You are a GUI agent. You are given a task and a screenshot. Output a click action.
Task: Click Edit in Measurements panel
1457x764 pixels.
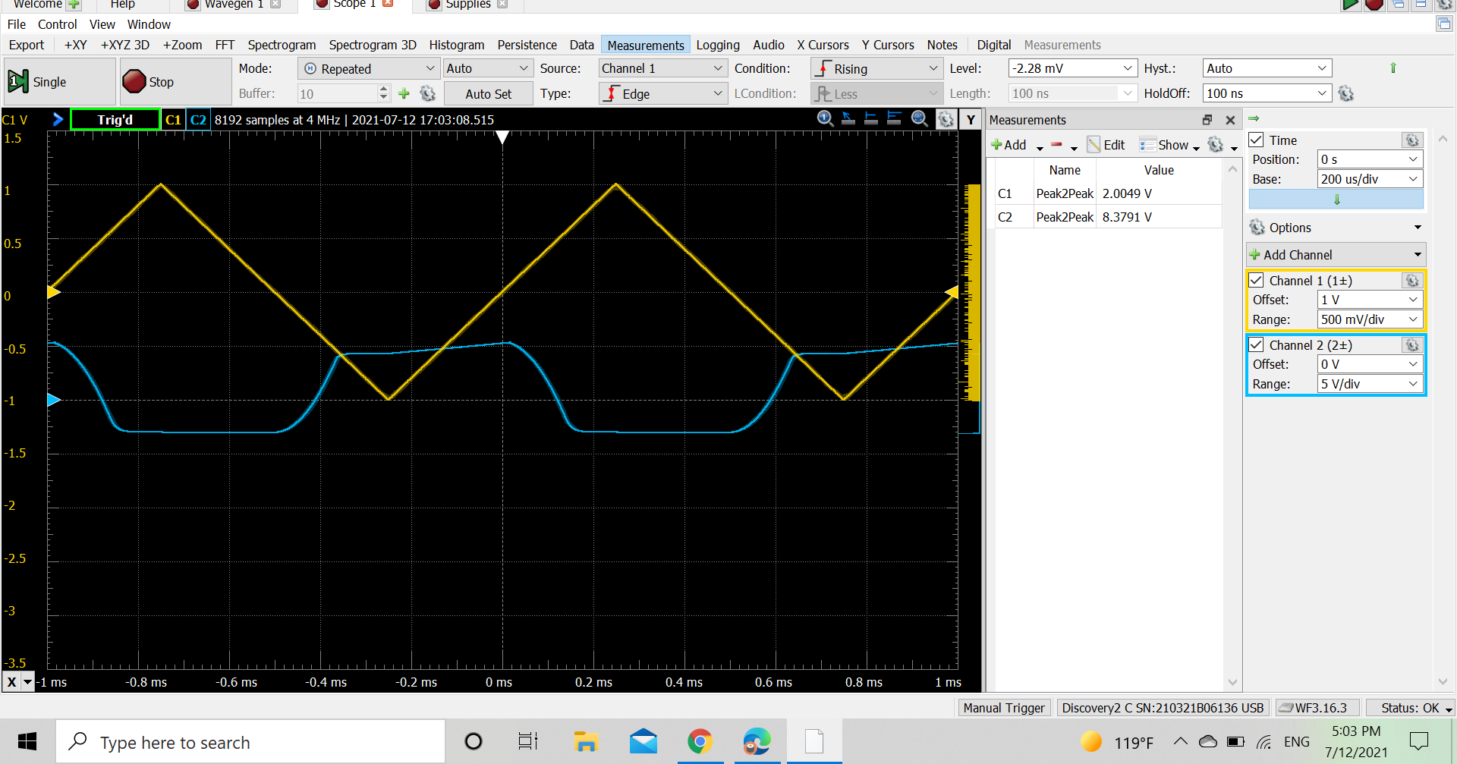tap(1106, 144)
